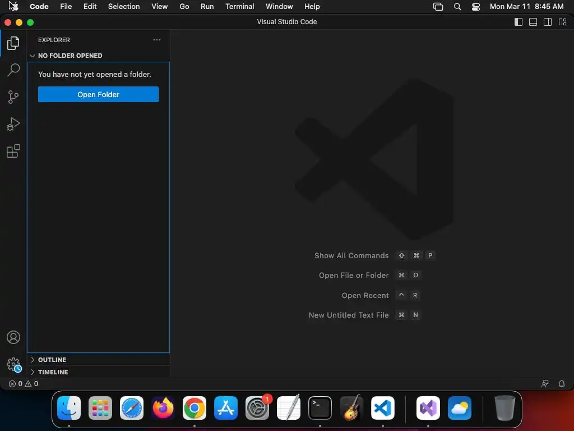Open the Go menu
Image resolution: width=574 pixels, height=431 pixels.
click(x=184, y=7)
